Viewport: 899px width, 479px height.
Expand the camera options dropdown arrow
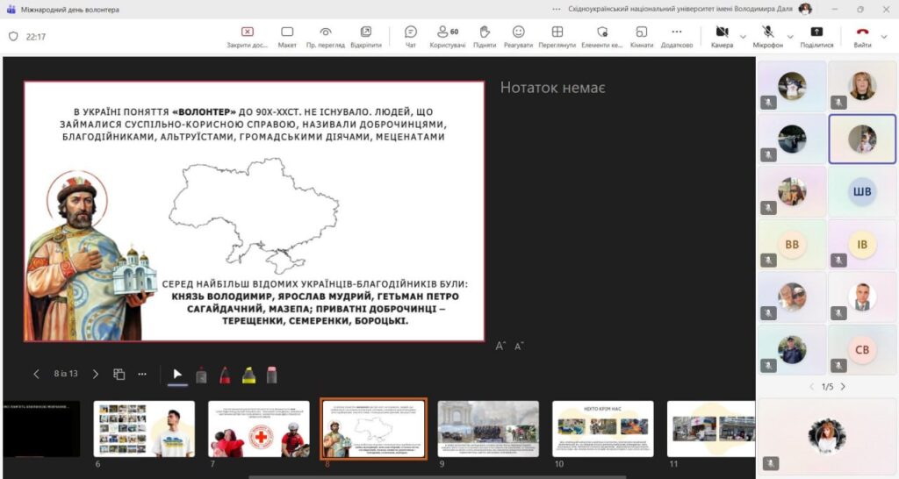pyautogui.click(x=744, y=37)
